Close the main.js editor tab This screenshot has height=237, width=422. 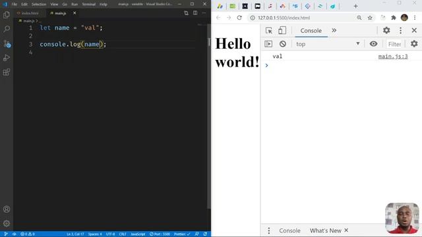click(x=75, y=13)
